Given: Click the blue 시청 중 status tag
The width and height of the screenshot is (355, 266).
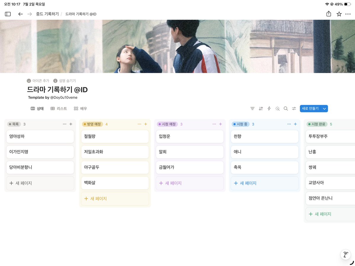Looking at the screenshot, I should coord(241,124).
